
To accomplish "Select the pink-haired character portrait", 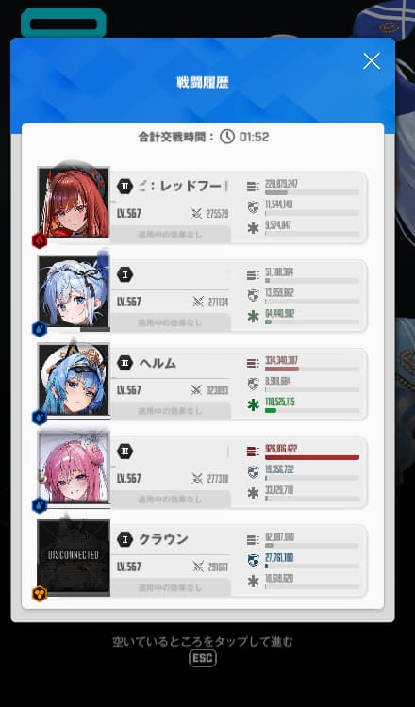I will click(74, 468).
